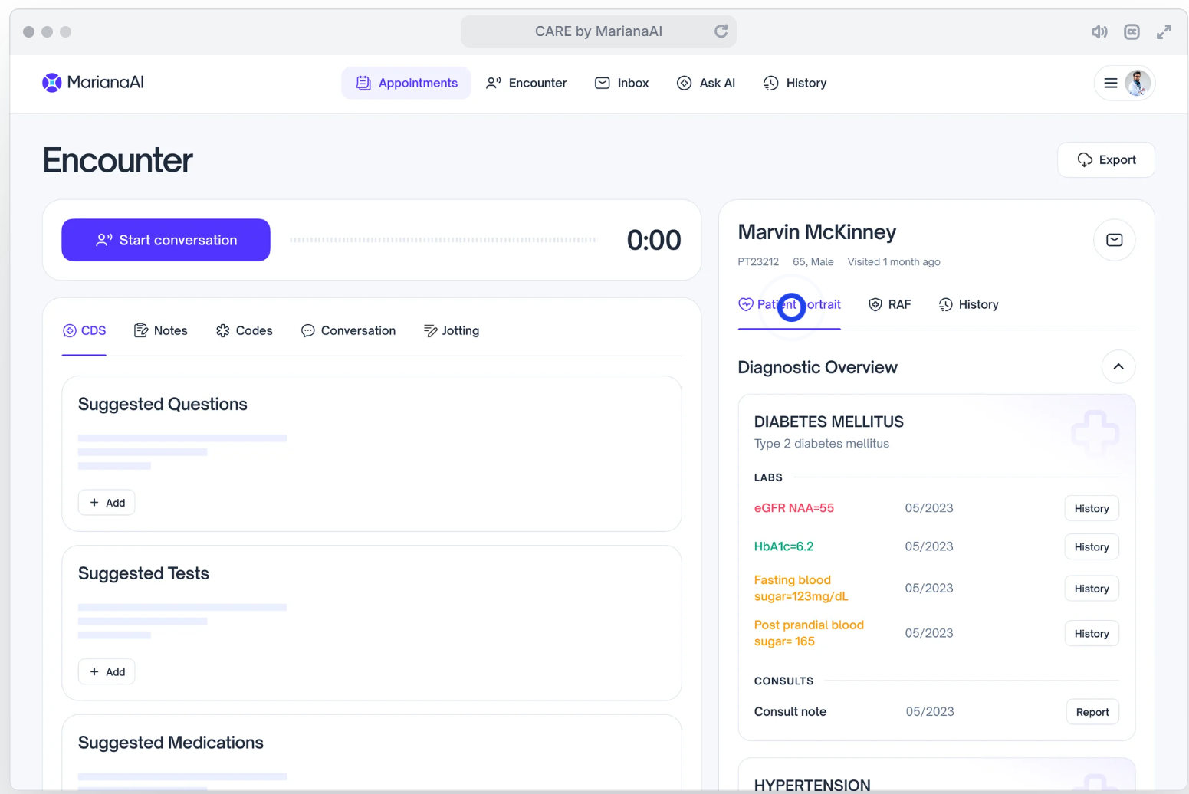View History for eGFR NAA=55
The height and width of the screenshot is (794, 1189).
click(1092, 508)
